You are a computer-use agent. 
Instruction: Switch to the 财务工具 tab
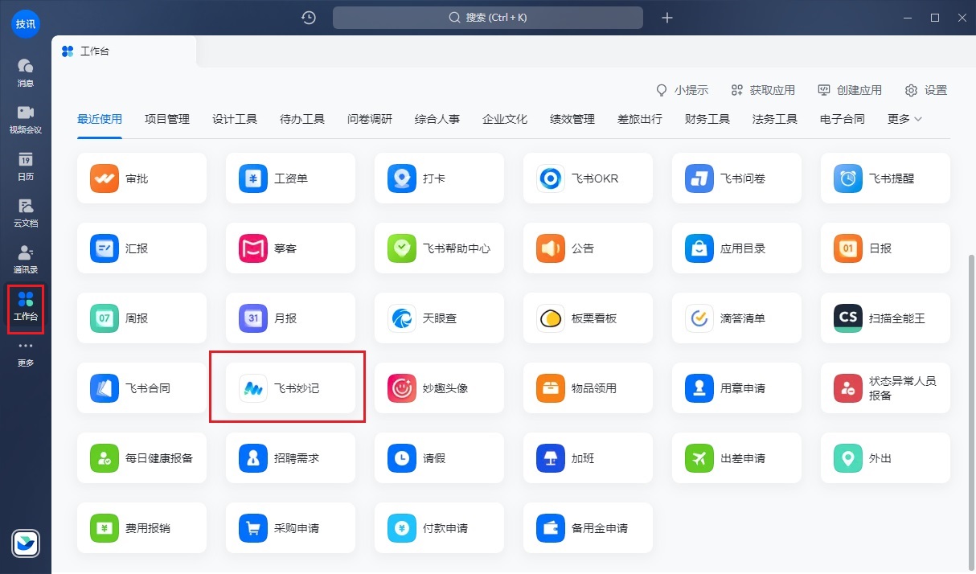[706, 118]
